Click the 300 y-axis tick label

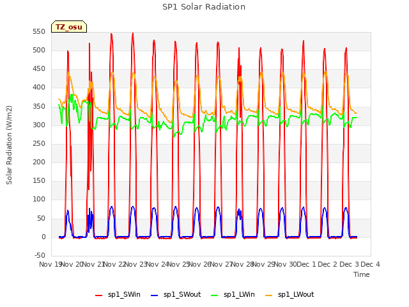click(39, 125)
